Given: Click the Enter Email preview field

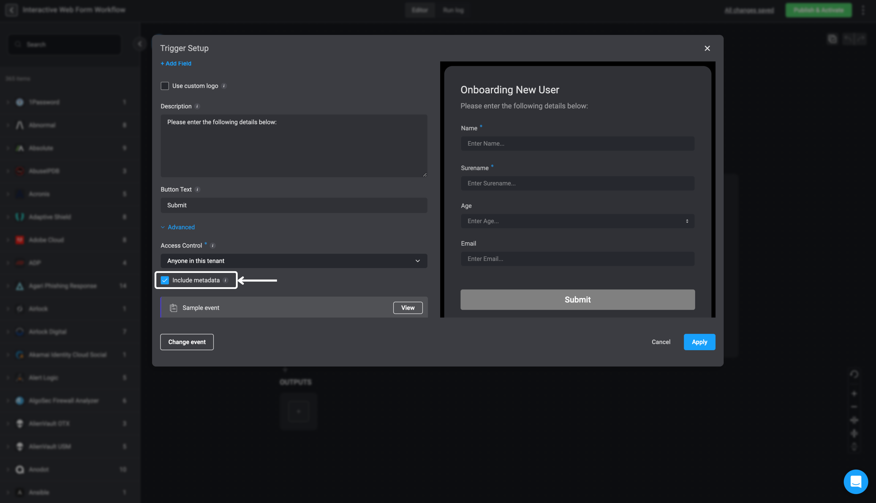Looking at the screenshot, I should 578,259.
